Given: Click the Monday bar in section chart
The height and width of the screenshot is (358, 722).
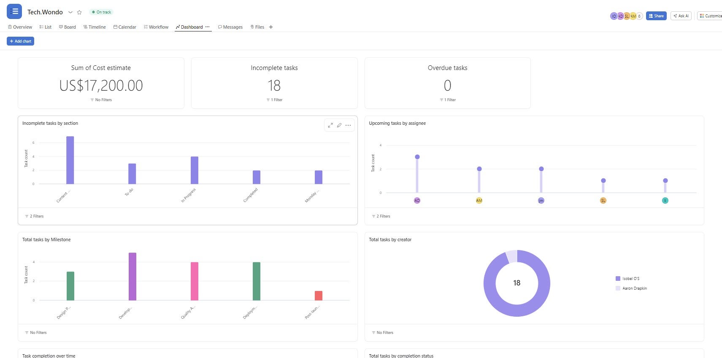Looking at the screenshot, I should point(319,177).
